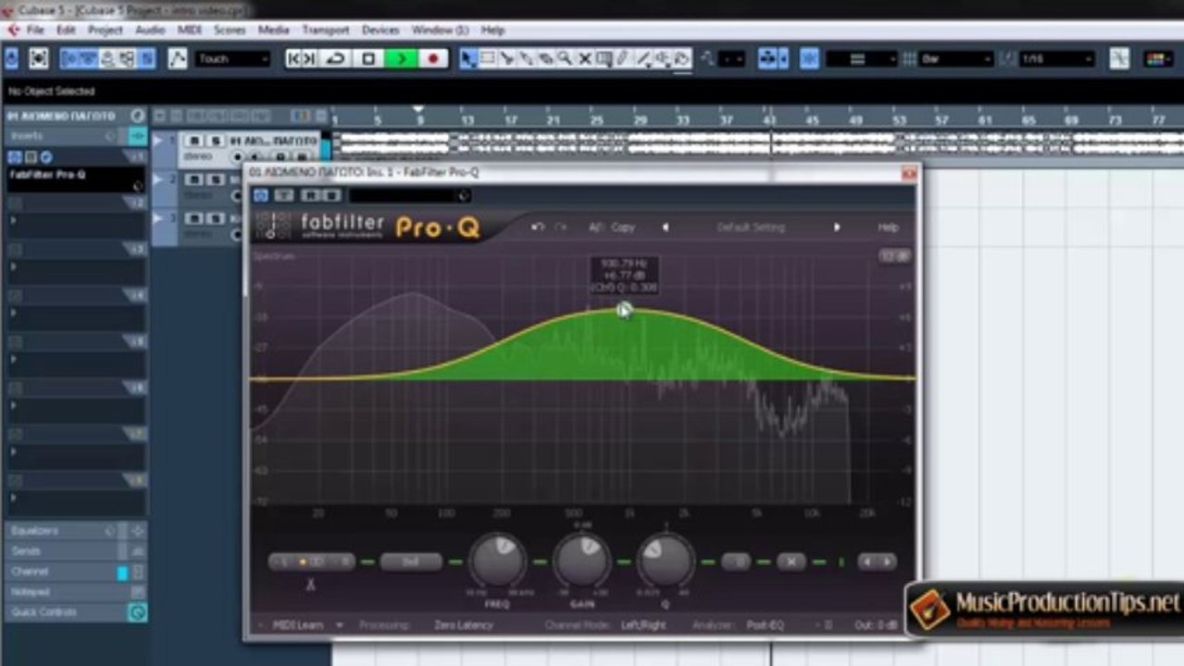1184x666 pixels.
Task: Select the Draw pencil tool
Action: [623, 58]
